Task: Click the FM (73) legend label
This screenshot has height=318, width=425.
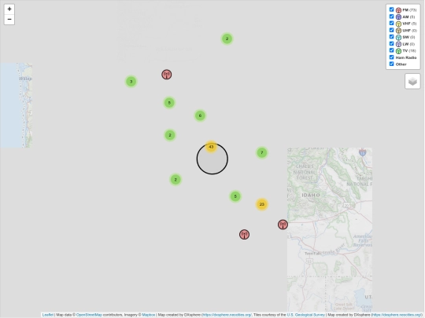Action: click(409, 10)
